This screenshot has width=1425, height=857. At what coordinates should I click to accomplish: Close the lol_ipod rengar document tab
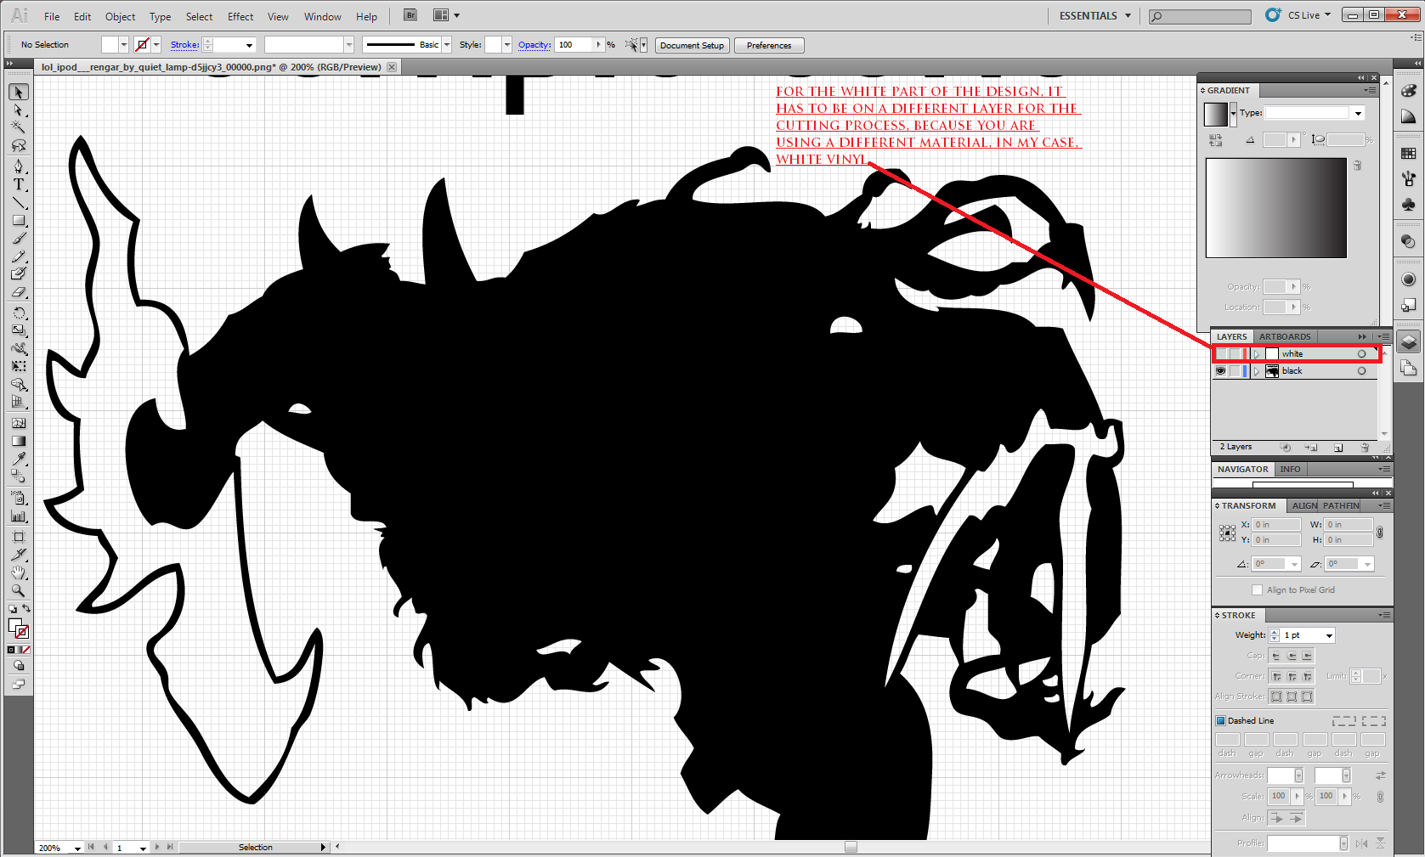[x=392, y=67]
